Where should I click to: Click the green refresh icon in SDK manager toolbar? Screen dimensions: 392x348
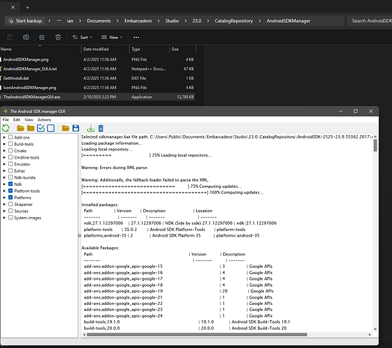pos(6,128)
